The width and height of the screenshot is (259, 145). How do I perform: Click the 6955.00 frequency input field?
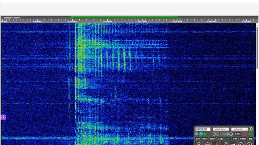click(x=203, y=129)
